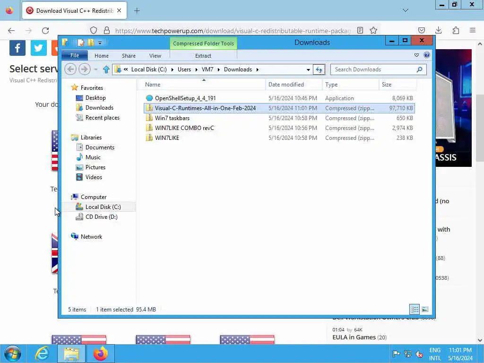Open the Home ribbon tab

coord(102,56)
